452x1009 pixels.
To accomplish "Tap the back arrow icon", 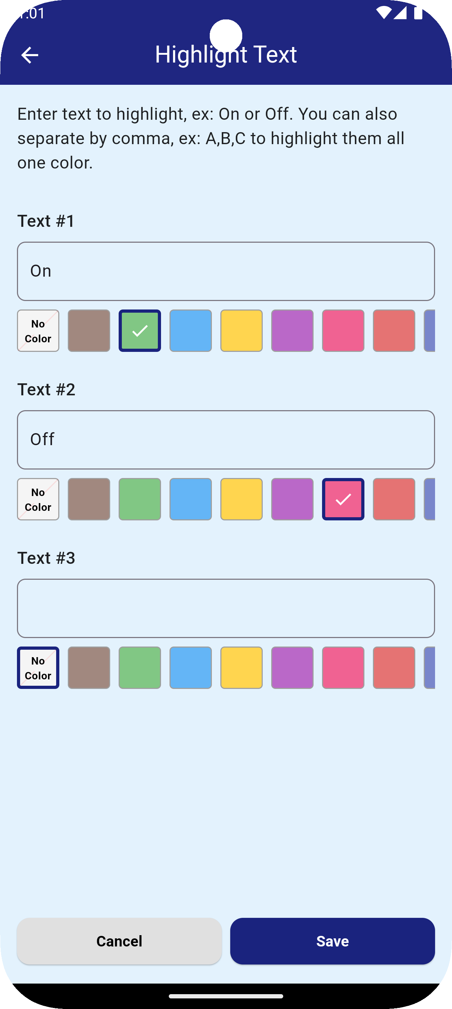I will [x=30, y=55].
